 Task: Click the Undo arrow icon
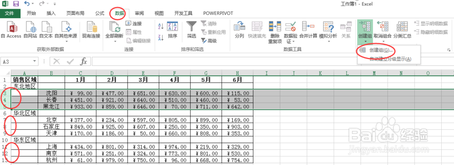[27, 4]
